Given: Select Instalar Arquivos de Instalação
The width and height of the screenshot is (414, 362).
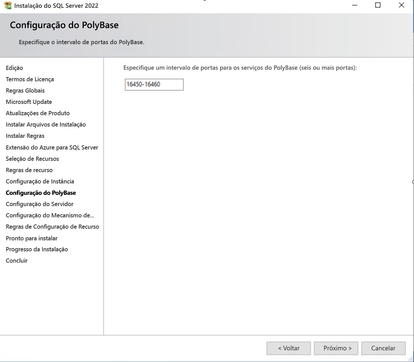Looking at the screenshot, I should [x=46, y=124].
